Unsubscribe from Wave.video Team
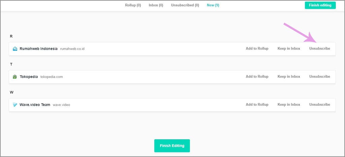 pyautogui.click(x=319, y=105)
